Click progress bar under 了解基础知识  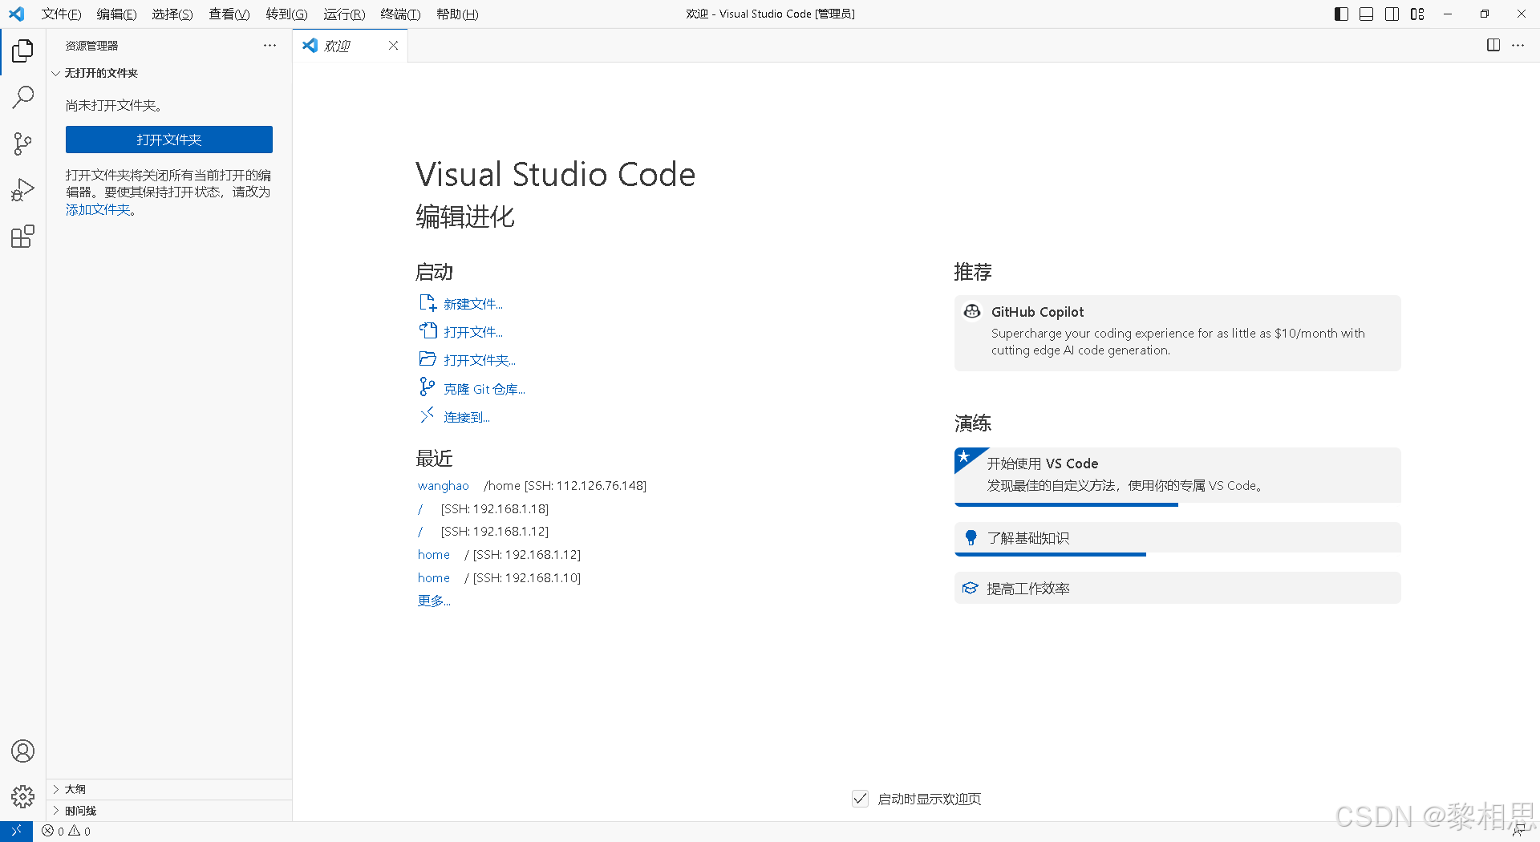coord(1050,554)
